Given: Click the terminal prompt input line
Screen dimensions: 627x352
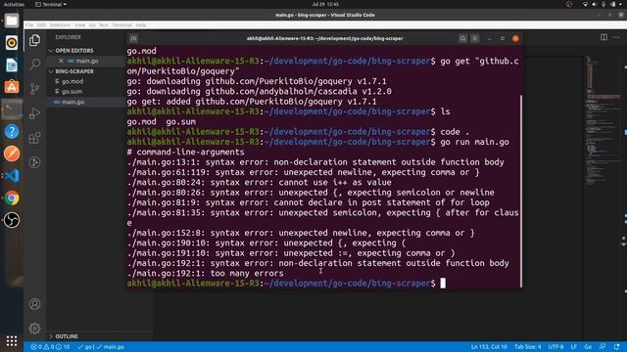Looking at the screenshot, I should tap(286, 284).
